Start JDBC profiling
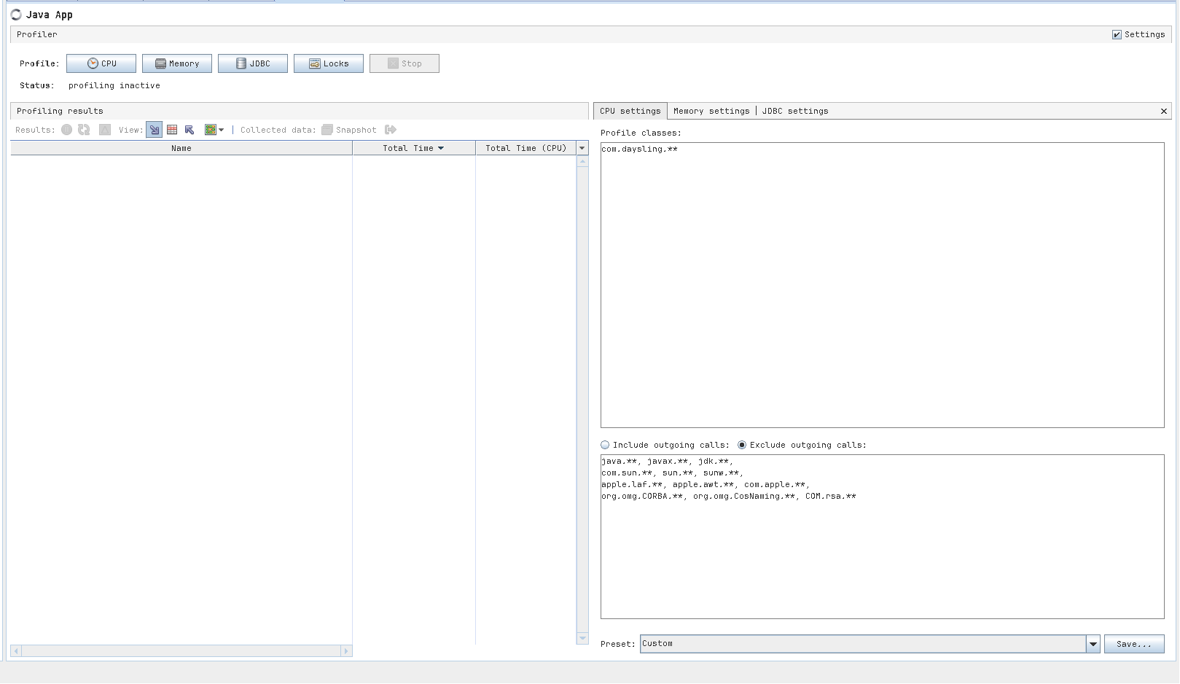This screenshot has height=684, width=1180. [253, 63]
